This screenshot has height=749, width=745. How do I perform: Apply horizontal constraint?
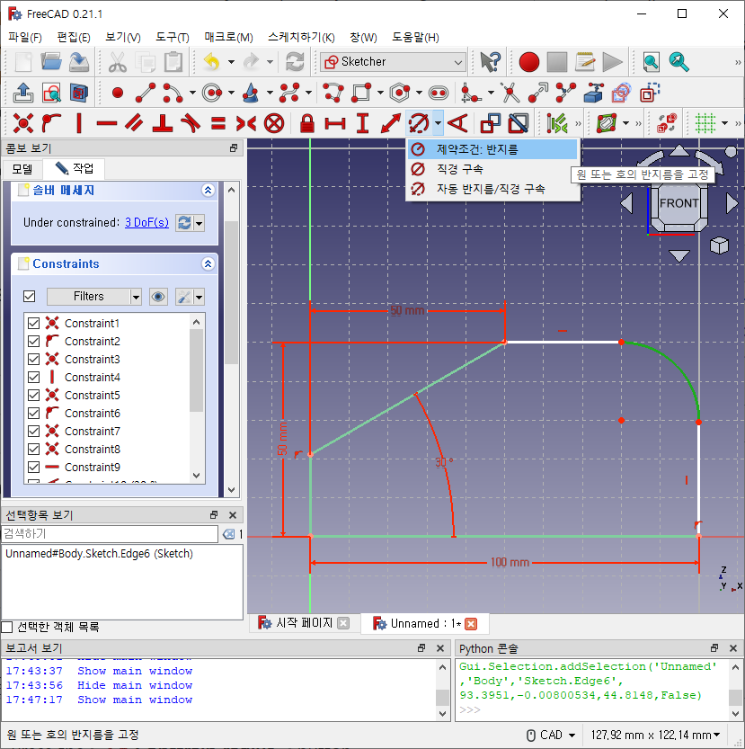click(x=107, y=123)
